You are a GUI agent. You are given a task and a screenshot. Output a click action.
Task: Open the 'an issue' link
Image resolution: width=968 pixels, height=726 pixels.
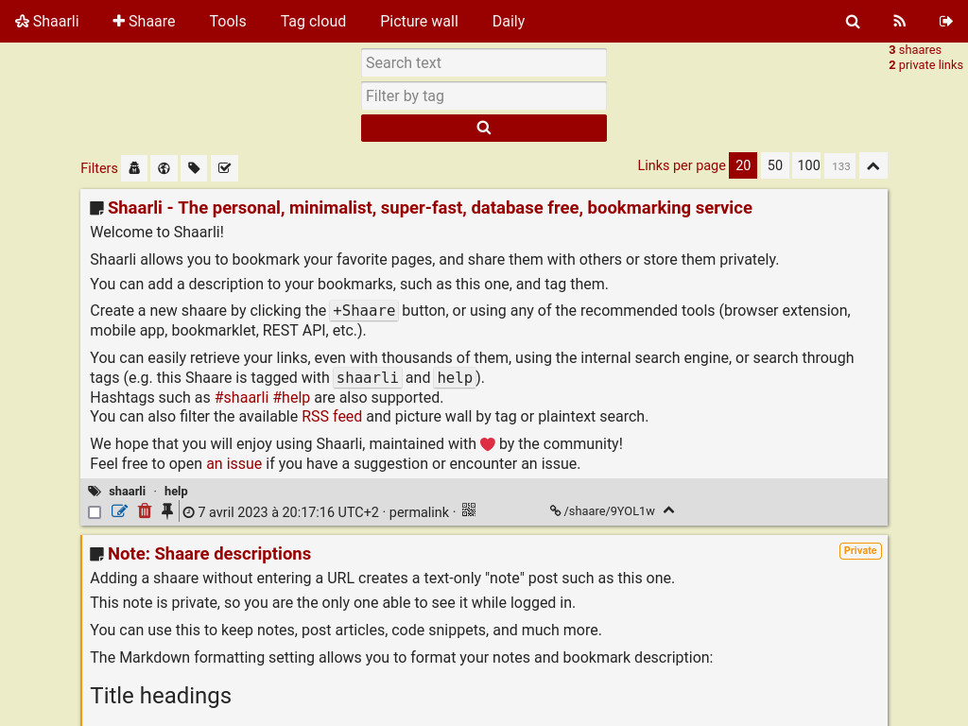(234, 463)
